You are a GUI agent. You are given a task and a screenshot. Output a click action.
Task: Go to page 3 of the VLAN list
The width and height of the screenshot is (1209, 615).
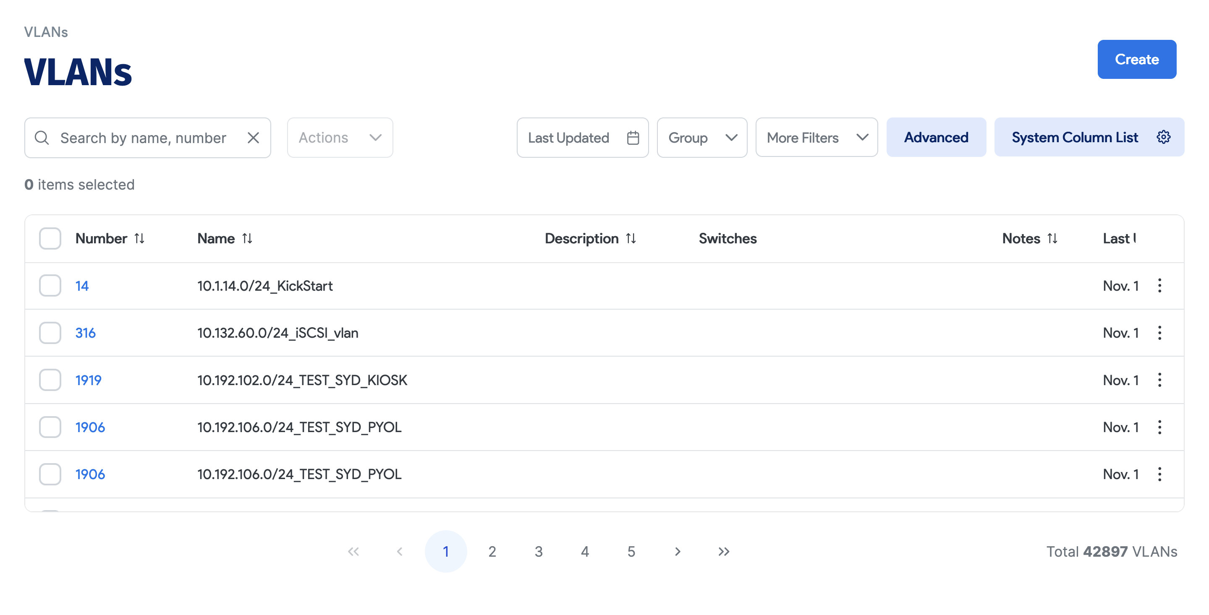[x=538, y=551]
